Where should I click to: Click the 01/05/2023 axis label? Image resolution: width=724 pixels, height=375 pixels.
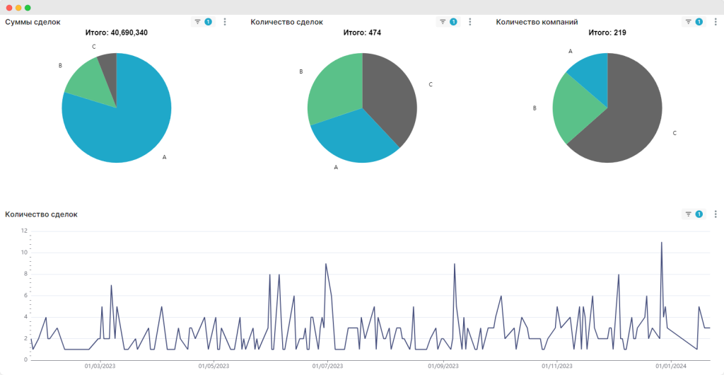pos(214,366)
